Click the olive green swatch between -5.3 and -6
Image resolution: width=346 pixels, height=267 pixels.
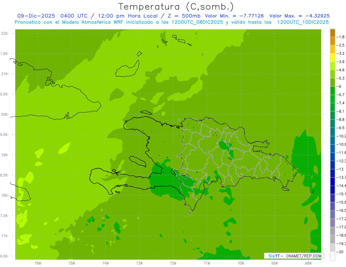(332, 82)
